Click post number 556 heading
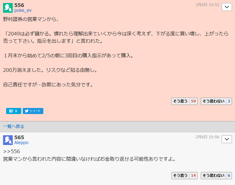Image resolution: width=235 pixels, height=185 pixels. pyautogui.click(x=19, y=5)
